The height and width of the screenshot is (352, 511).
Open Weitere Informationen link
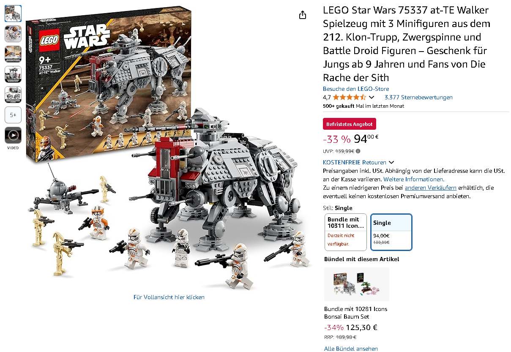click(x=414, y=179)
